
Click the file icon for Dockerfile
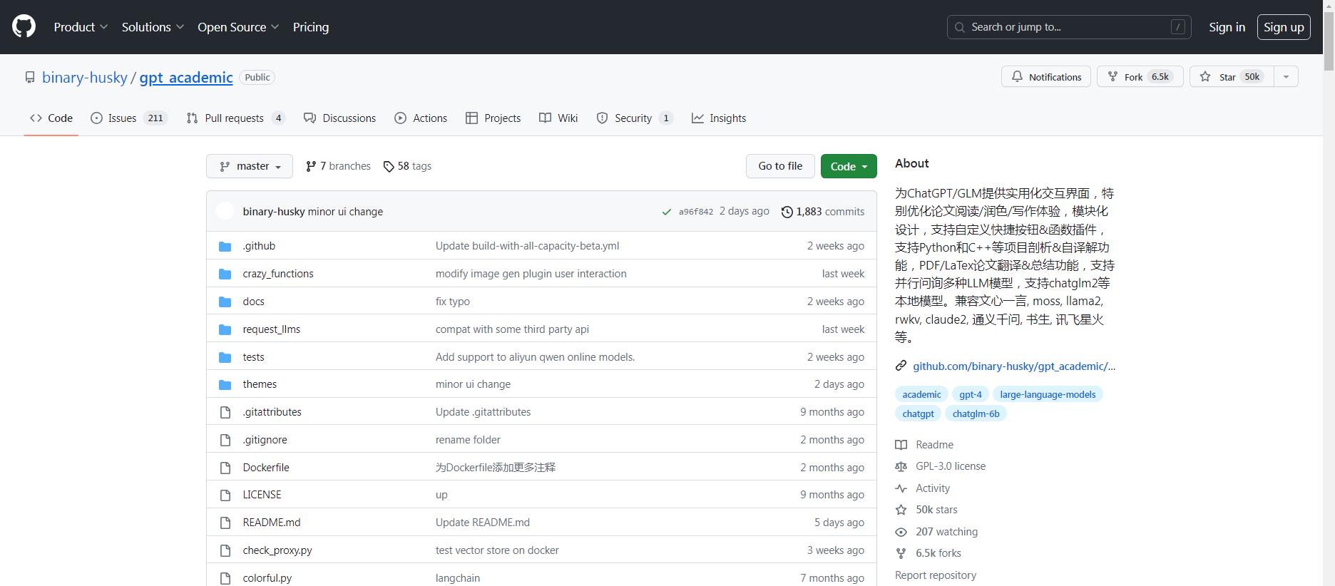[225, 468]
